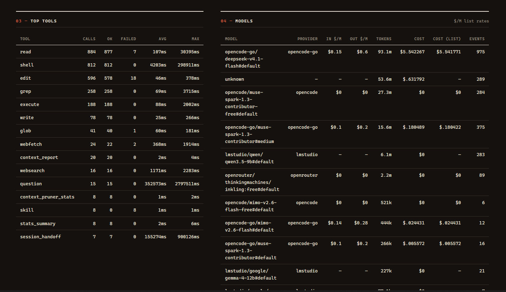Click the MAX column header
This screenshot has width=506, height=292.
195,39
